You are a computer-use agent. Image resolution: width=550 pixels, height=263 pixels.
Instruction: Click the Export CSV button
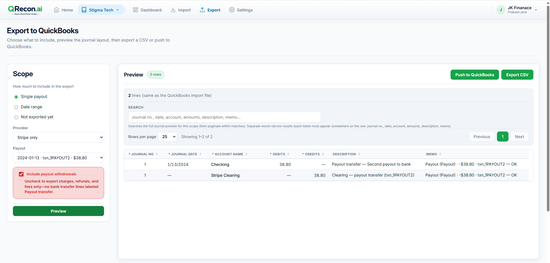pyautogui.click(x=517, y=75)
